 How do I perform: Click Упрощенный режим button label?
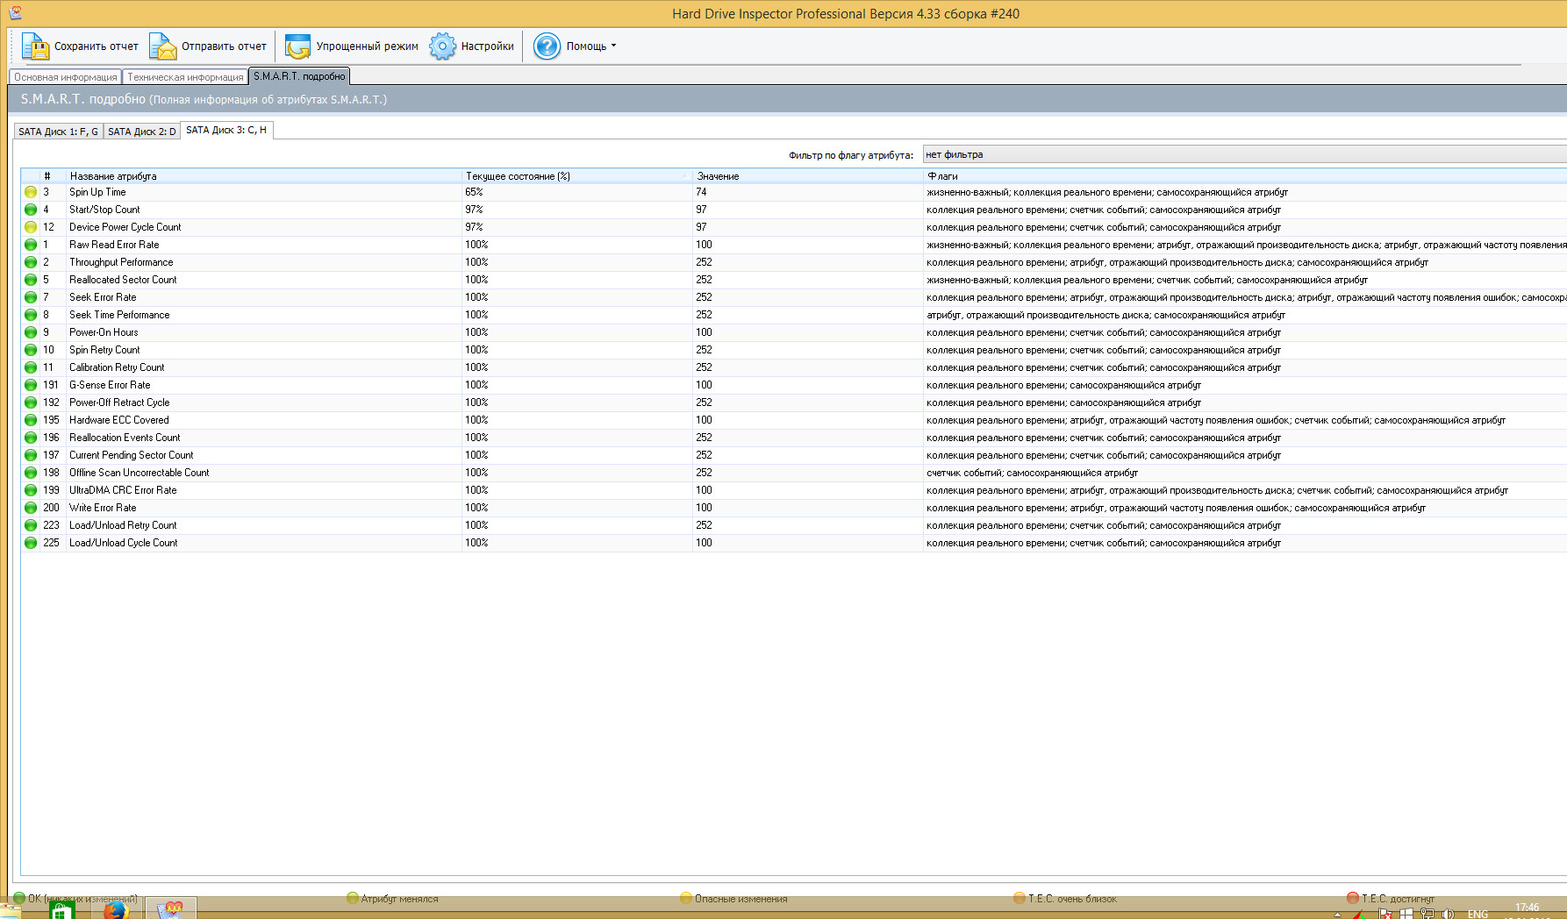click(x=367, y=46)
